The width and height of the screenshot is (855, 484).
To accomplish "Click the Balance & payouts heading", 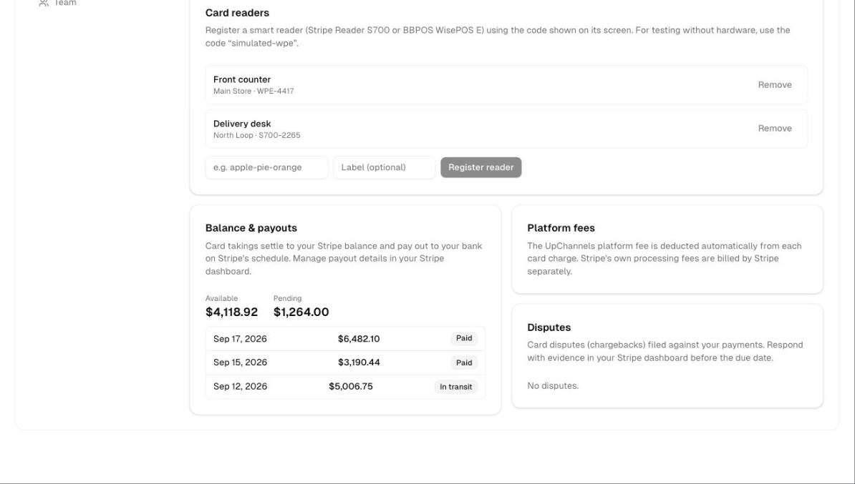I will coord(251,228).
